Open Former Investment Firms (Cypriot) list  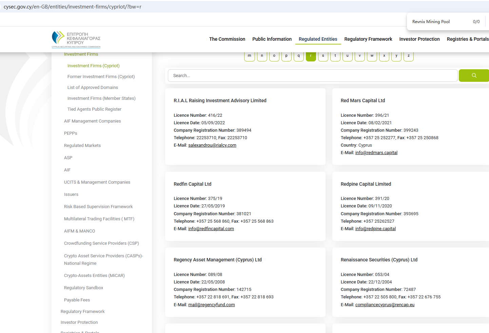point(101,77)
